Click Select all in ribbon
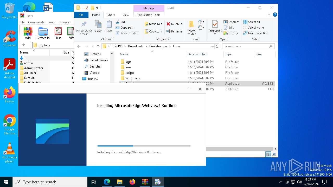 pos(252,22)
